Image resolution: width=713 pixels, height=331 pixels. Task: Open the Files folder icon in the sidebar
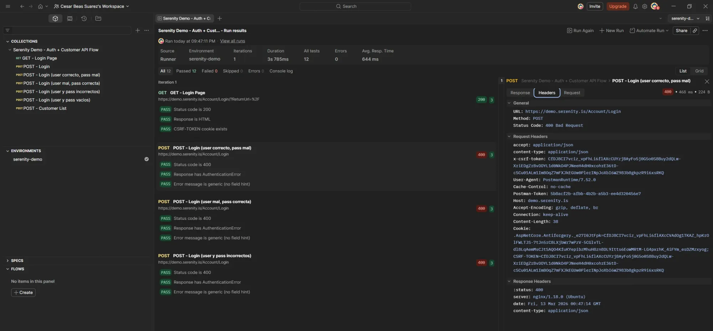point(98,18)
